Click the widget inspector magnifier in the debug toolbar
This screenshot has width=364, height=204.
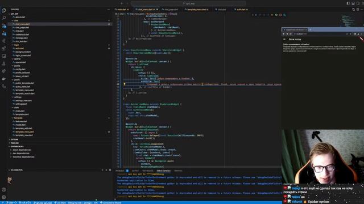click(284, 15)
